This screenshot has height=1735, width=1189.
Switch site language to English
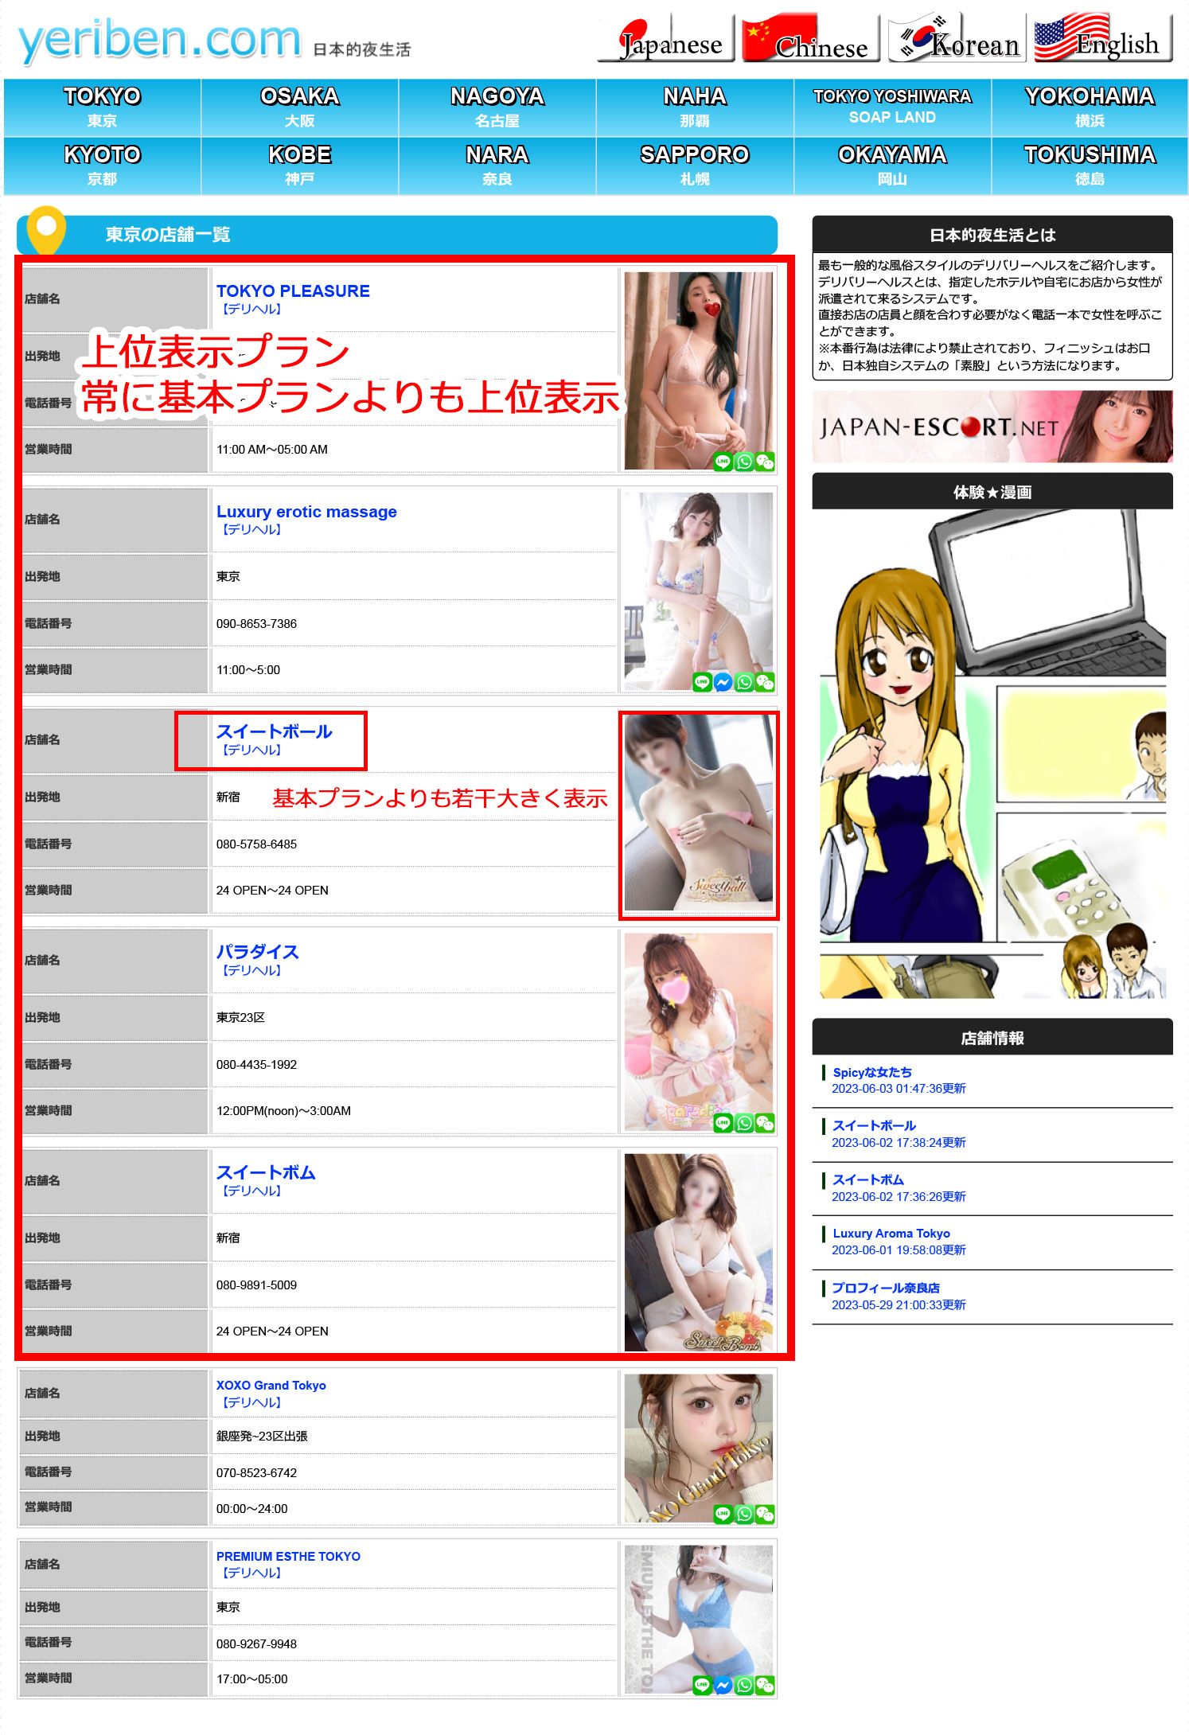click(1102, 38)
